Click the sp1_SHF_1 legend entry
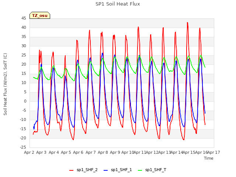 (118, 170)
